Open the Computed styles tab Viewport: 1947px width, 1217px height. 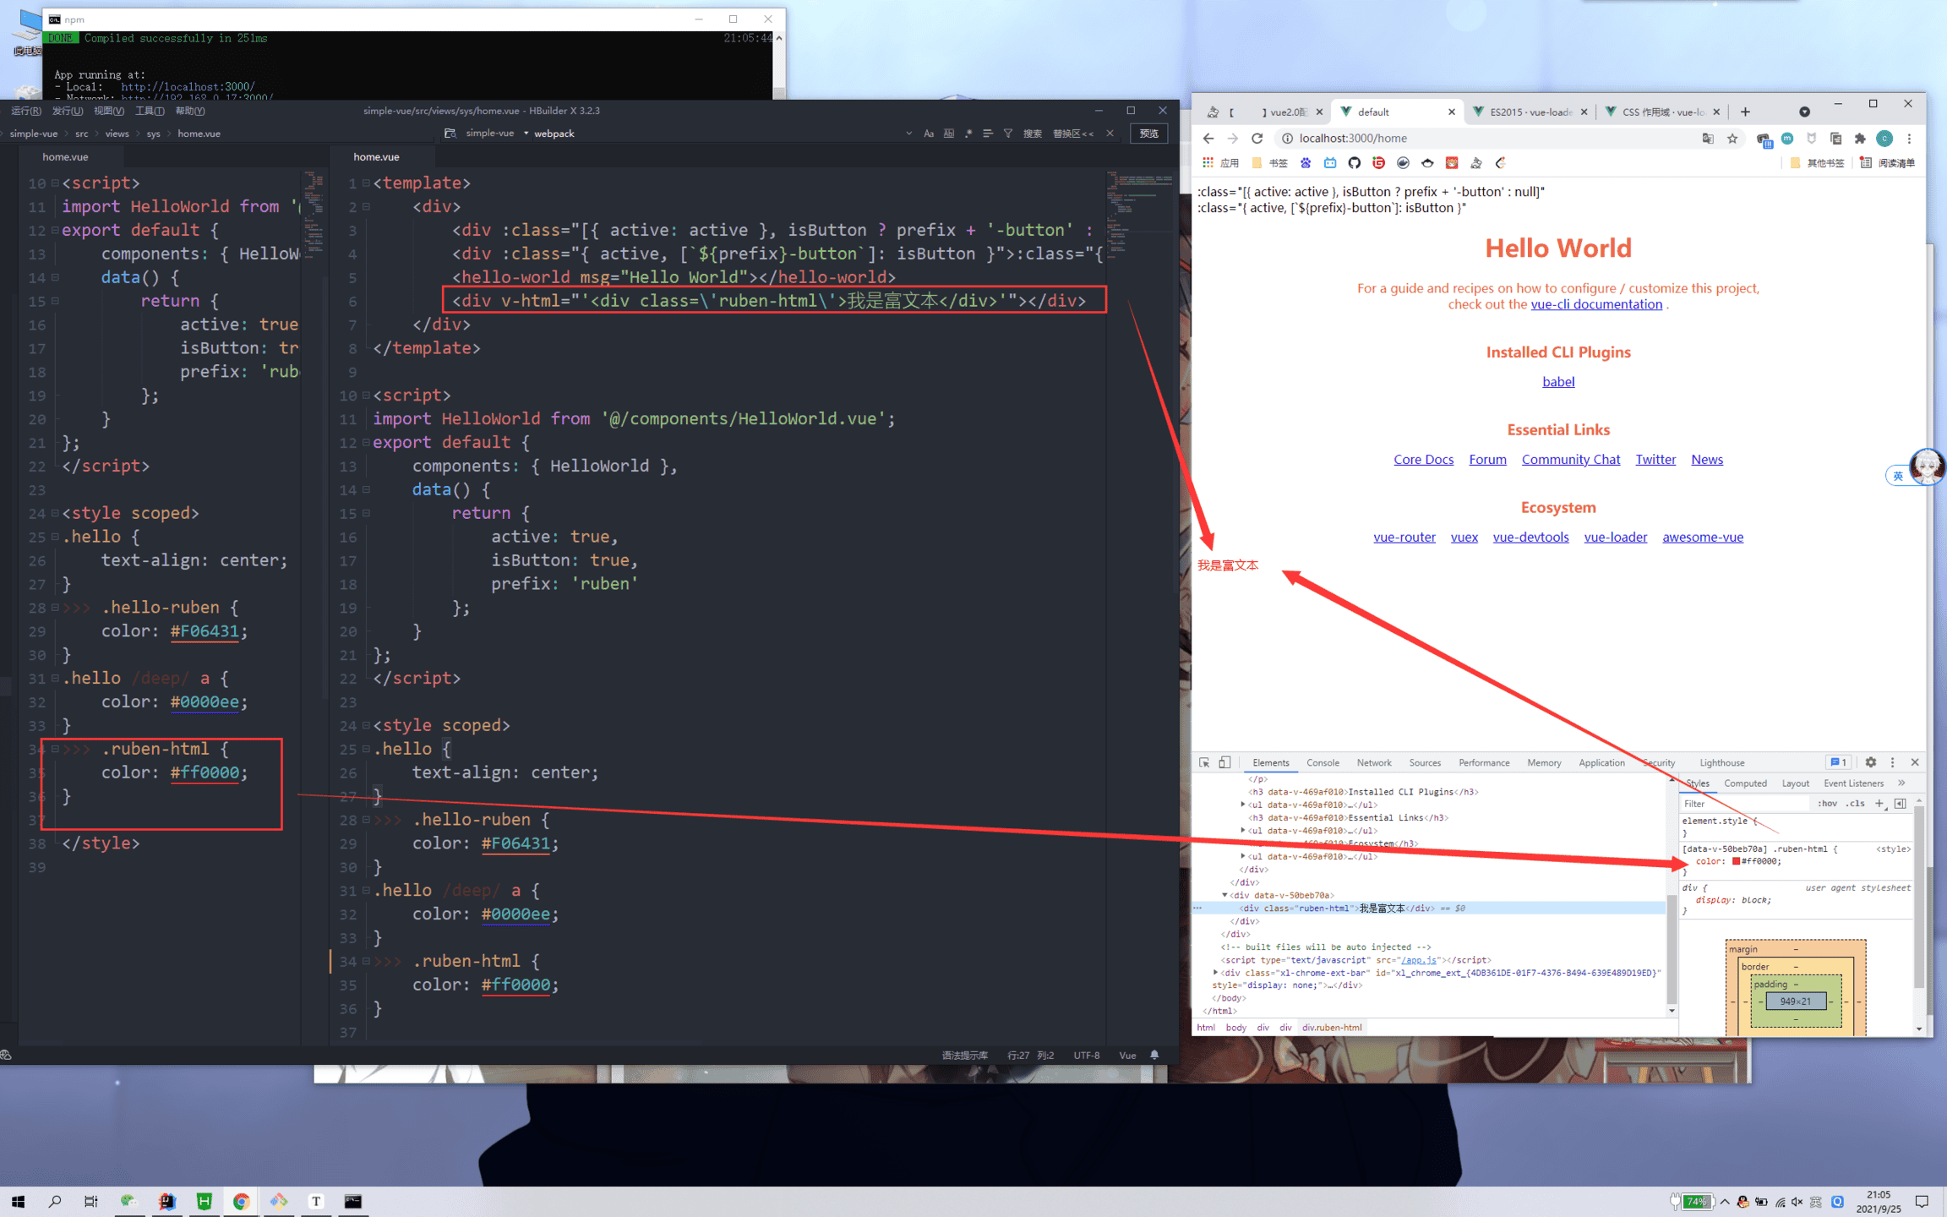pos(1744,783)
